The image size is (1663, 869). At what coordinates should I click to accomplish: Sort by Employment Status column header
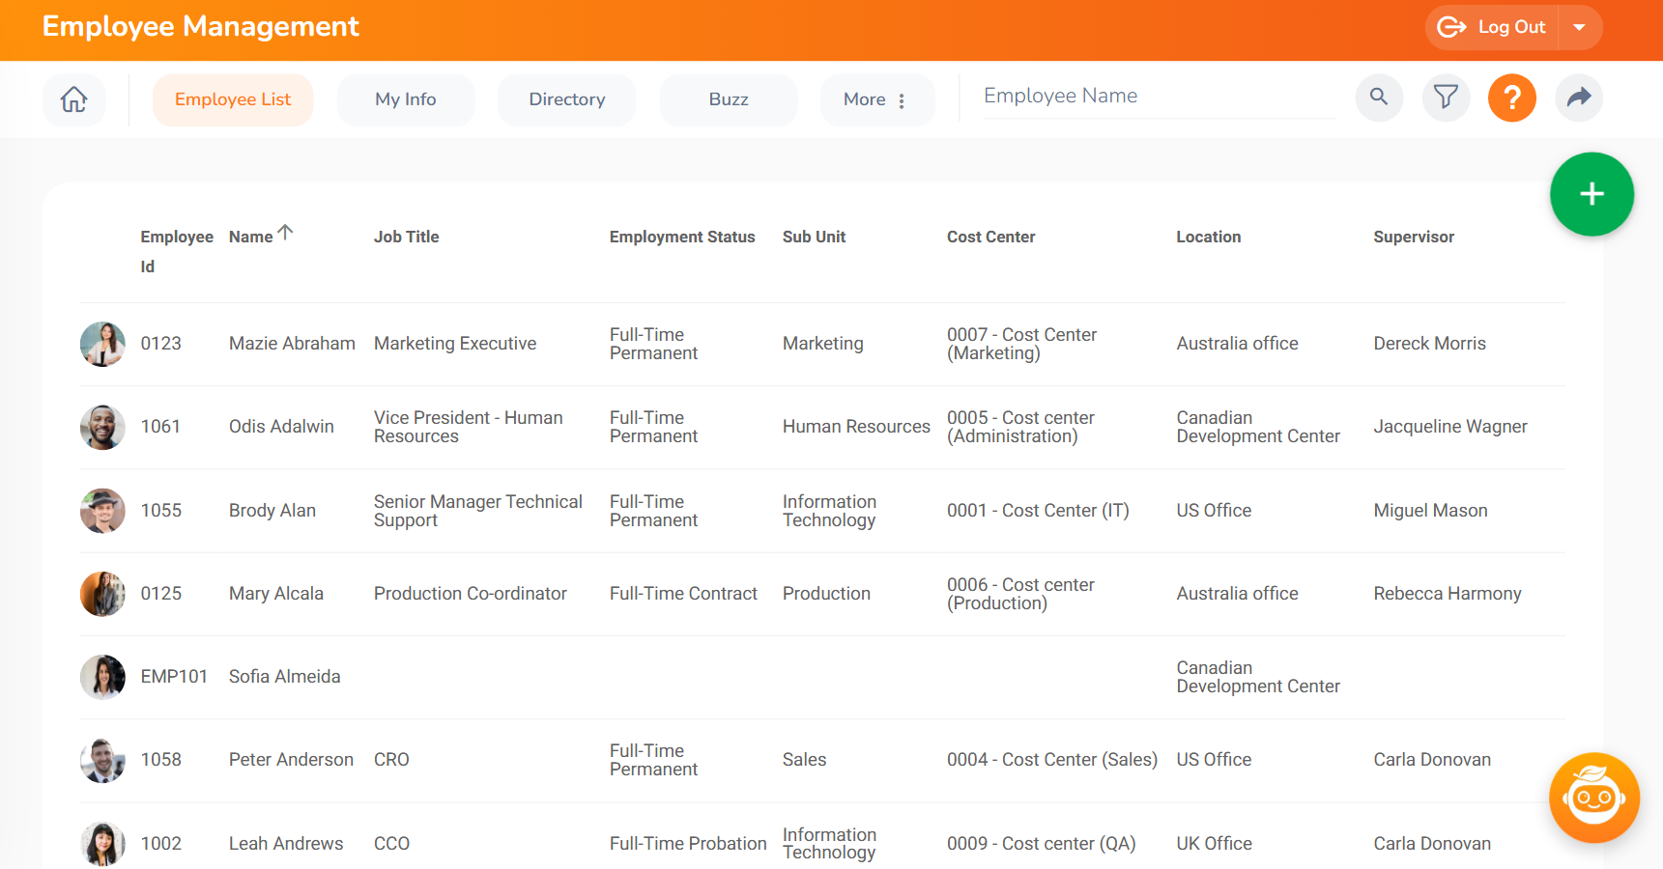pyautogui.click(x=682, y=237)
